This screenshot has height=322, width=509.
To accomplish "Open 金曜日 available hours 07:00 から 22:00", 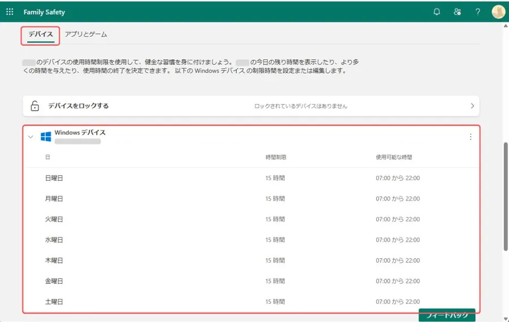I will click(398, 281).
